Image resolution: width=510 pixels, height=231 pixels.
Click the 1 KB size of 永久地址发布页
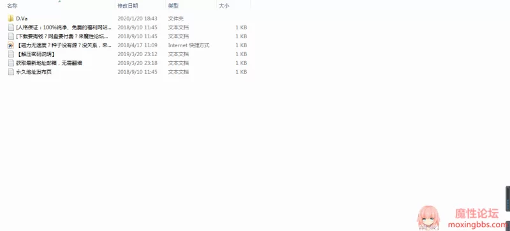coord(241,72)
